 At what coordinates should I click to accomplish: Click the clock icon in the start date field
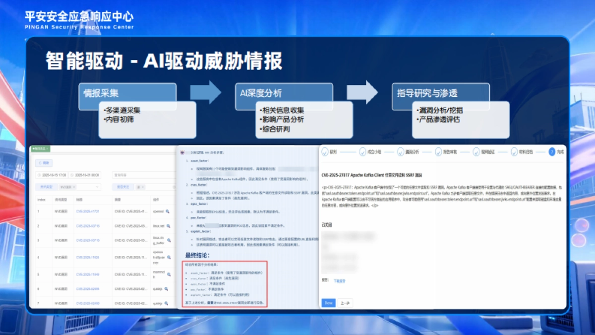(x=39, y=175)
